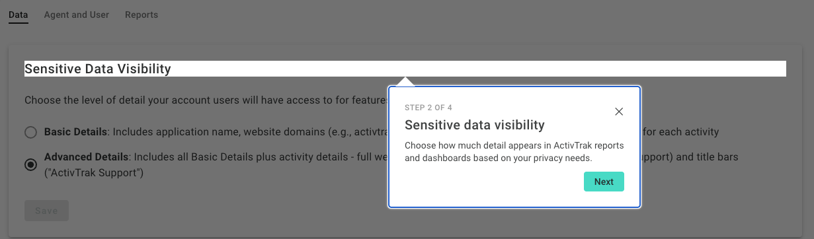Close the tour popup with the X icon
The image size is (814, 239).
coord(619,112)
